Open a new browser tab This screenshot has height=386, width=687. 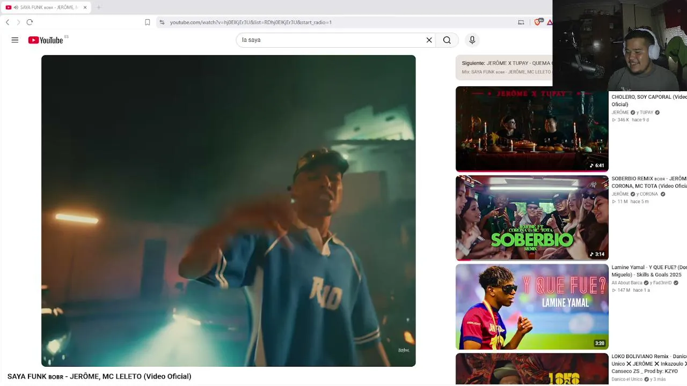pyautogui.click(x=99, y=8)
